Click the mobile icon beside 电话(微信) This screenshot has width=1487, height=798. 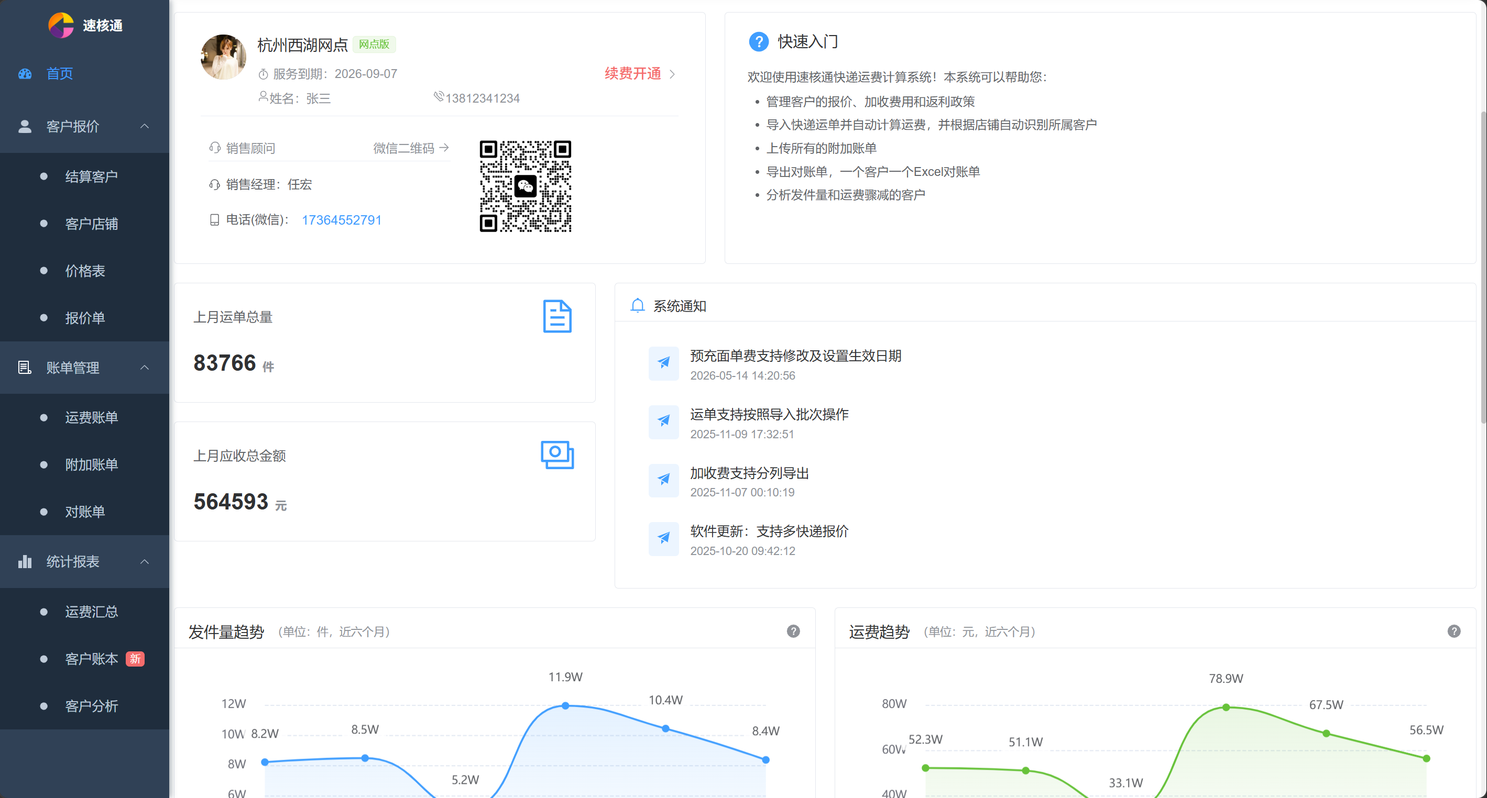(x=215, y=220)
